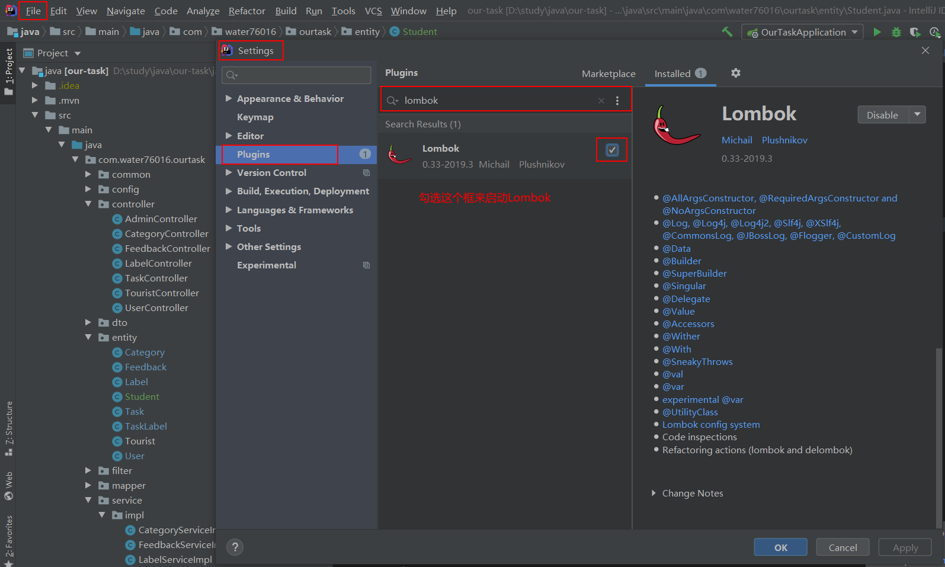Click the Apply button
Viewport: 945px width, 567px height.
click(905, 547)
